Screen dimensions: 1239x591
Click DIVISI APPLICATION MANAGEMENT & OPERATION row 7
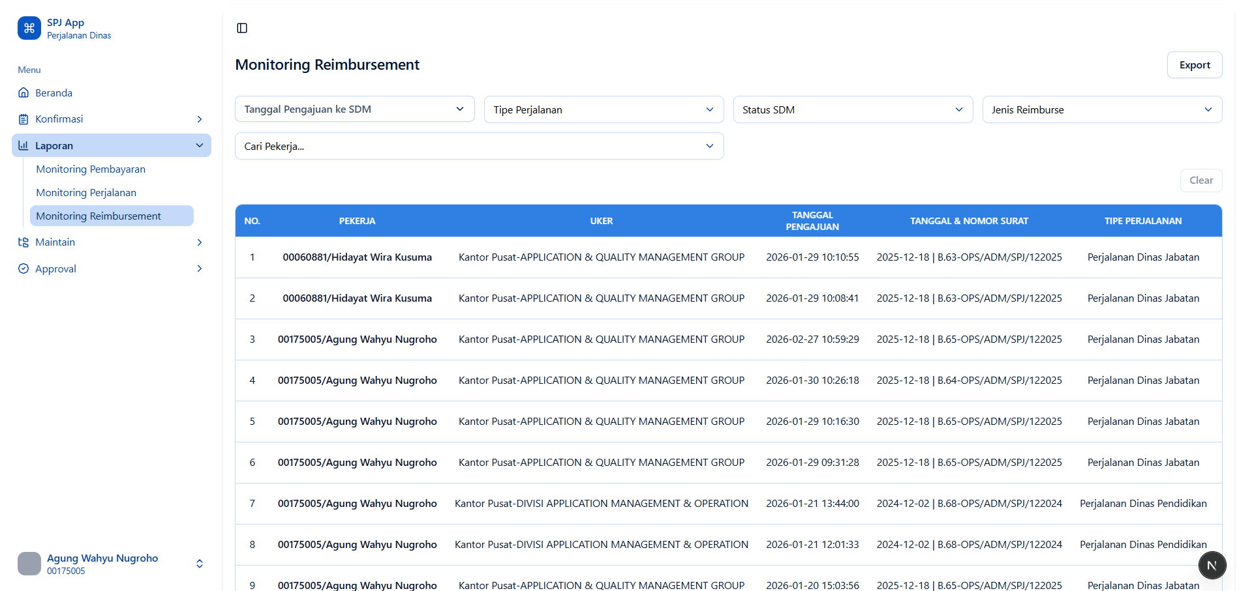(x=602, y=504)
